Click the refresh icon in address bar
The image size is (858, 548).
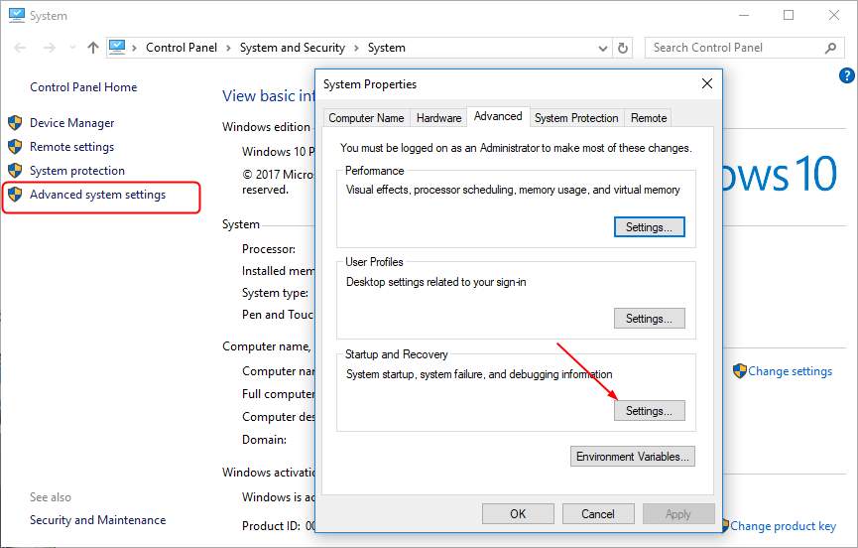click(x=623, y=48)
